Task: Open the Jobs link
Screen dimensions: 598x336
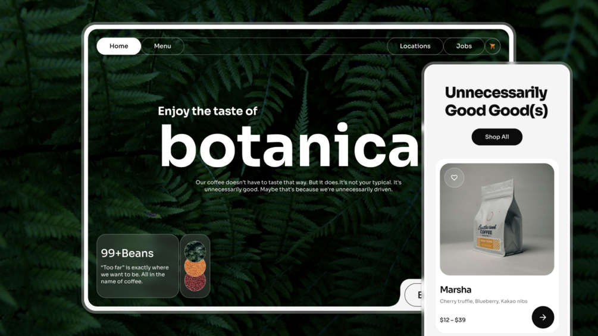Action: tap(464, 46)
